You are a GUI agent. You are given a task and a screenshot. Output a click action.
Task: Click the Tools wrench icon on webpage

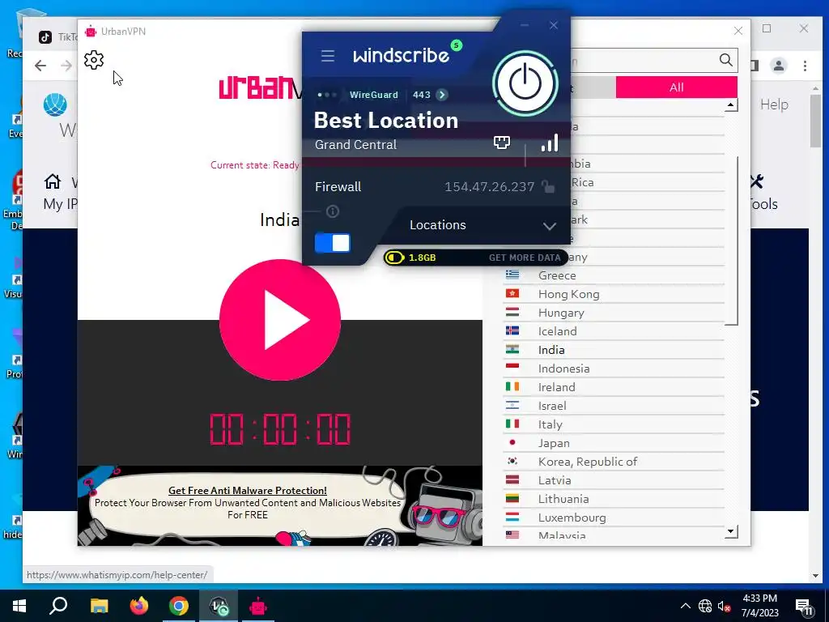757,182
